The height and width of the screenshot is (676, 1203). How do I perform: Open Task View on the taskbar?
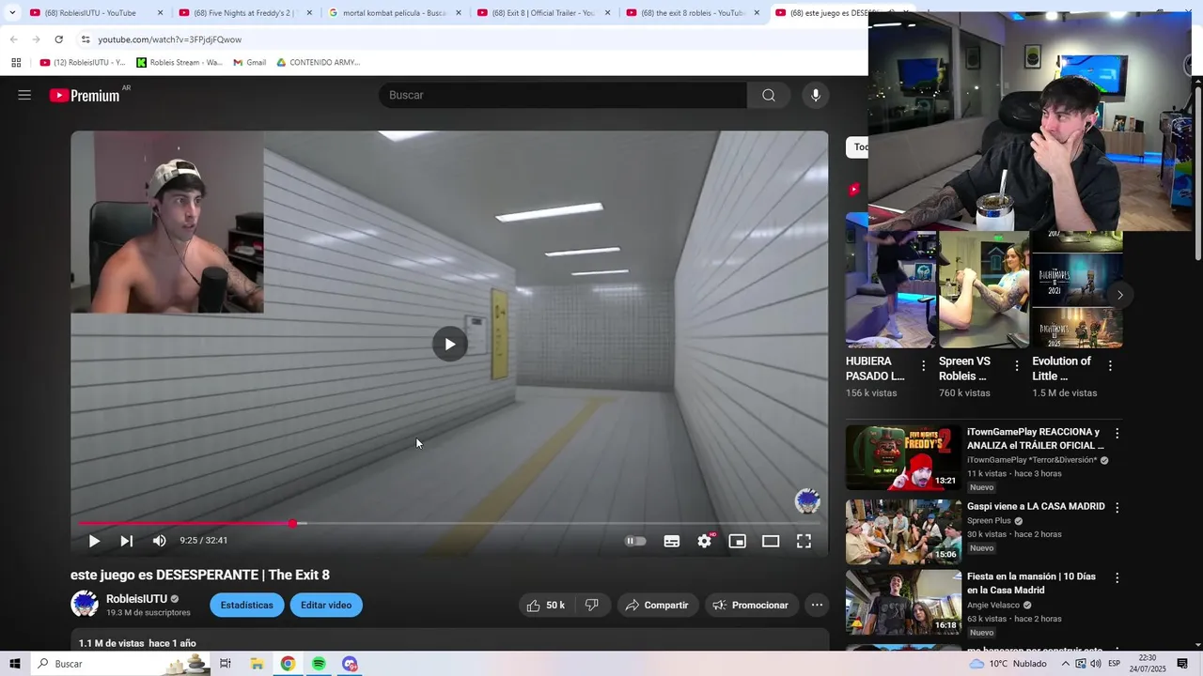pos(226,664)
